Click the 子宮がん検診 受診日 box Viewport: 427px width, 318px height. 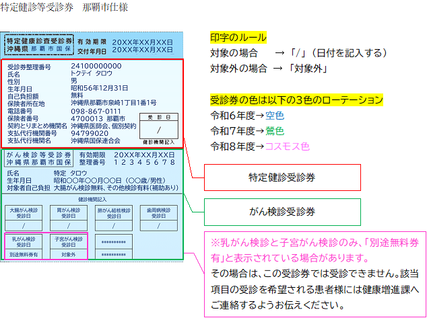(68, 241)
